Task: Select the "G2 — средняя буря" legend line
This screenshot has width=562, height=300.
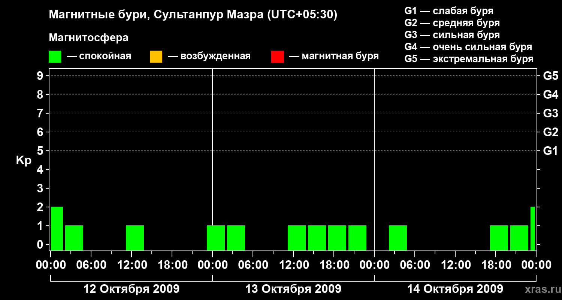Action: coord(452,23)
